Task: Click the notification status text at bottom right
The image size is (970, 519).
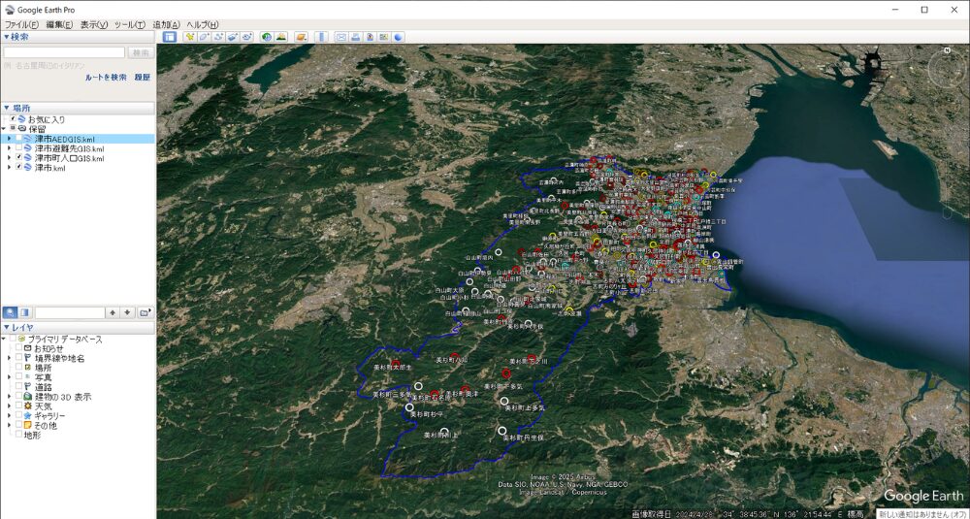Action: pos(923,514)
